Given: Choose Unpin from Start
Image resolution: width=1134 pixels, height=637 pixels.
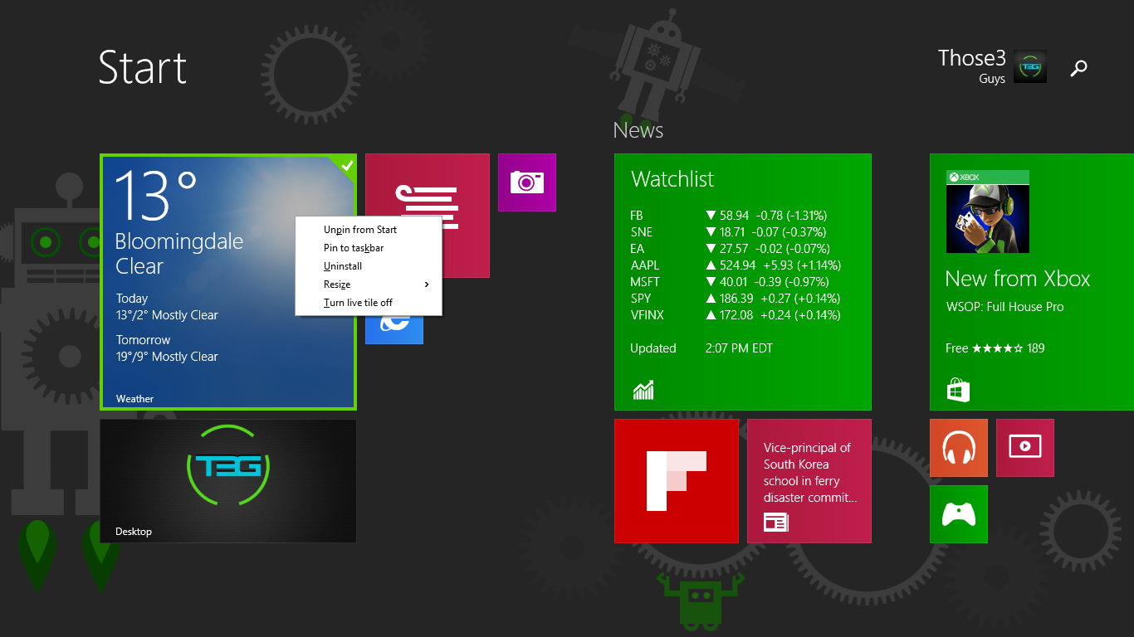Looking at the screenshot, I should (360, 230).
